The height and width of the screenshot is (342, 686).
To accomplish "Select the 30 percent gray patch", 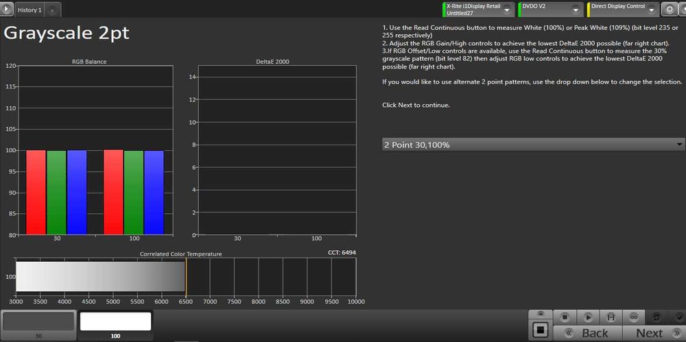I will [38, 325].
